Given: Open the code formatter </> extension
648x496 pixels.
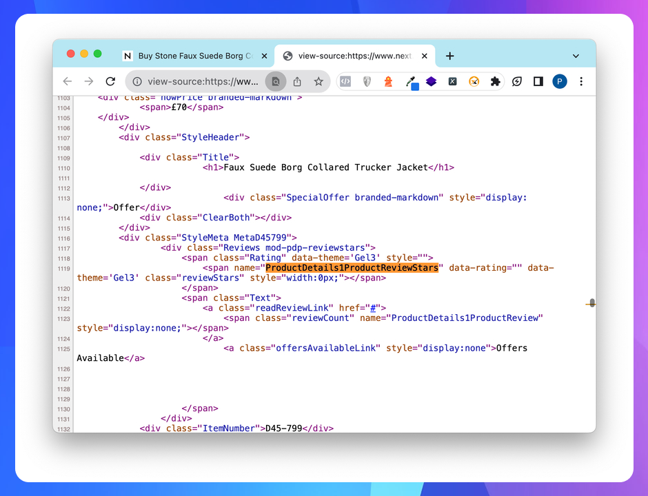Looking at the screenshot, I should 345,81.
